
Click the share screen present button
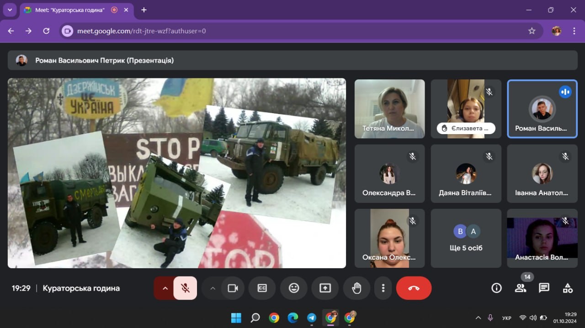coord(325,288)
